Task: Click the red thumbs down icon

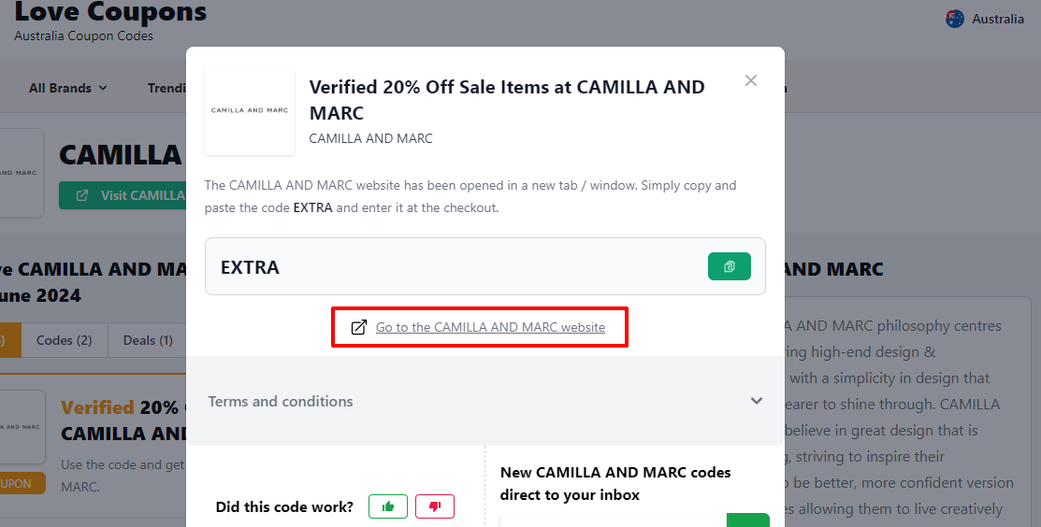Action: tap(435, 506)
